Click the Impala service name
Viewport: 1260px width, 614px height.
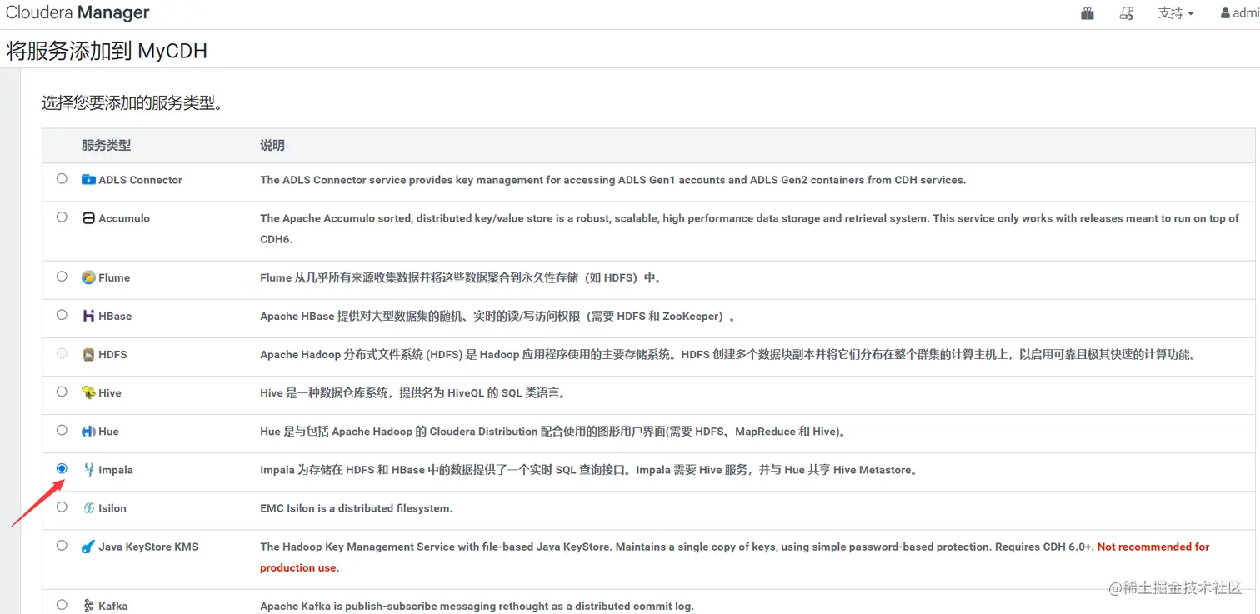point(116,470)
